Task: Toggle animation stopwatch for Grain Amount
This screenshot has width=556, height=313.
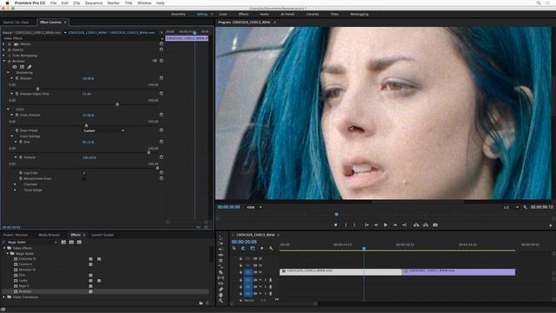Action: click(17, 115)
